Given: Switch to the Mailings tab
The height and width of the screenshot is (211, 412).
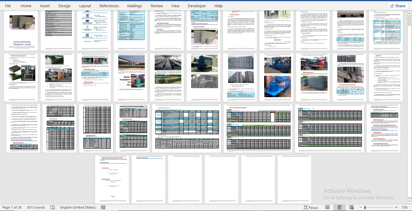Looking at the screenshot, I should [135, 6].
